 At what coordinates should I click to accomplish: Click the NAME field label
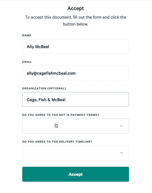point(27,35)
